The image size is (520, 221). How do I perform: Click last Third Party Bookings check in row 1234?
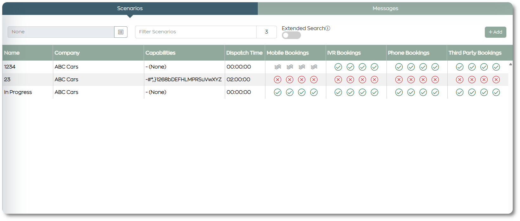coord(496,67)
